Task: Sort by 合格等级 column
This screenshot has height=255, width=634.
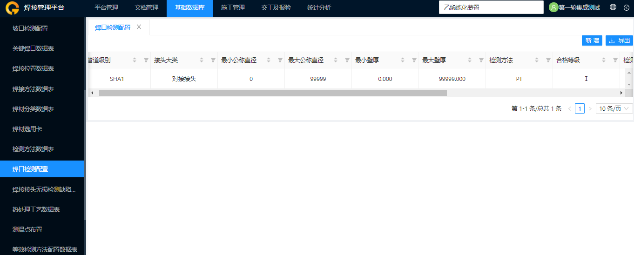Action: point(604,60)
